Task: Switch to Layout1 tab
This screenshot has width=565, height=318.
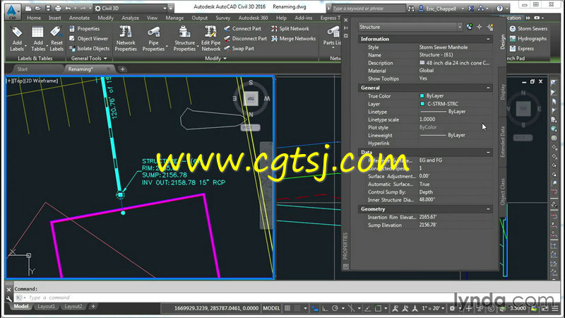Action: [x=46, y=307]
